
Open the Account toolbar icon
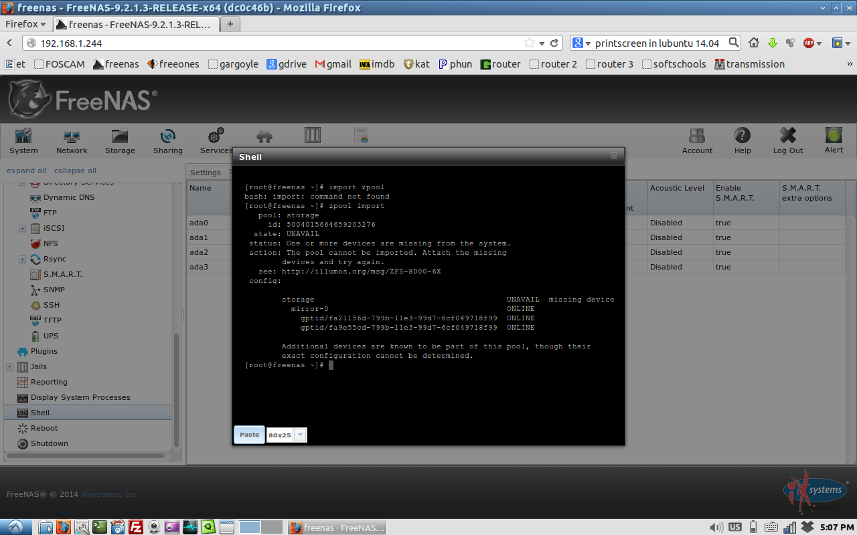(x=697, y=141)
